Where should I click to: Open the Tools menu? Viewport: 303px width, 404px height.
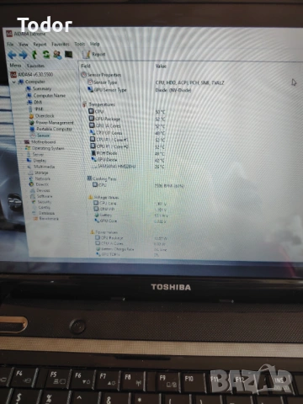coord(80,44)
